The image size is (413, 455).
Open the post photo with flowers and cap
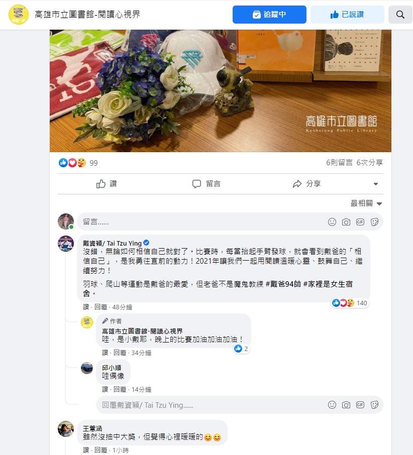point(220,90)
